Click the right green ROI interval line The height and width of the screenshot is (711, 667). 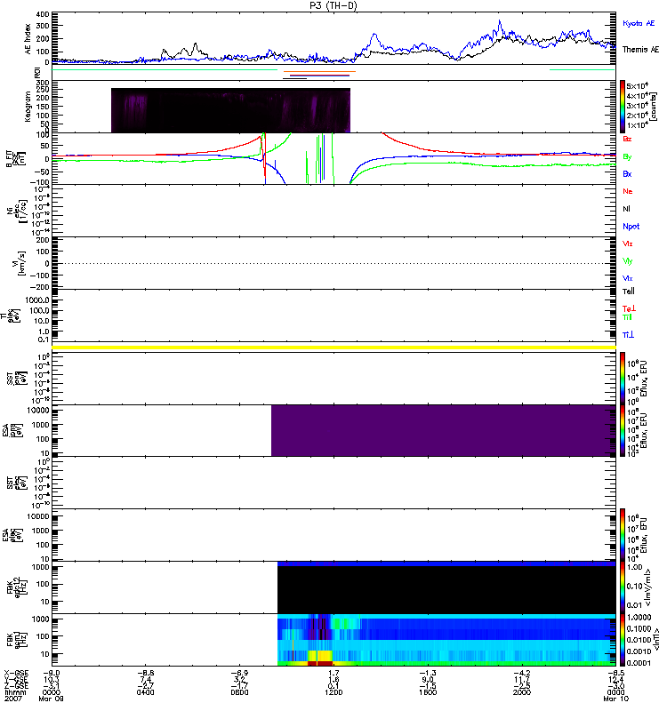coord(583,70)
